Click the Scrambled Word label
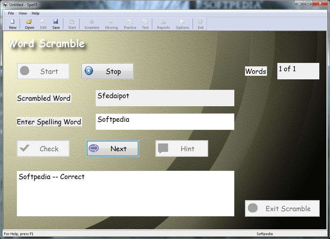Screen dimensions: 330x239 [x=44, y=98]
